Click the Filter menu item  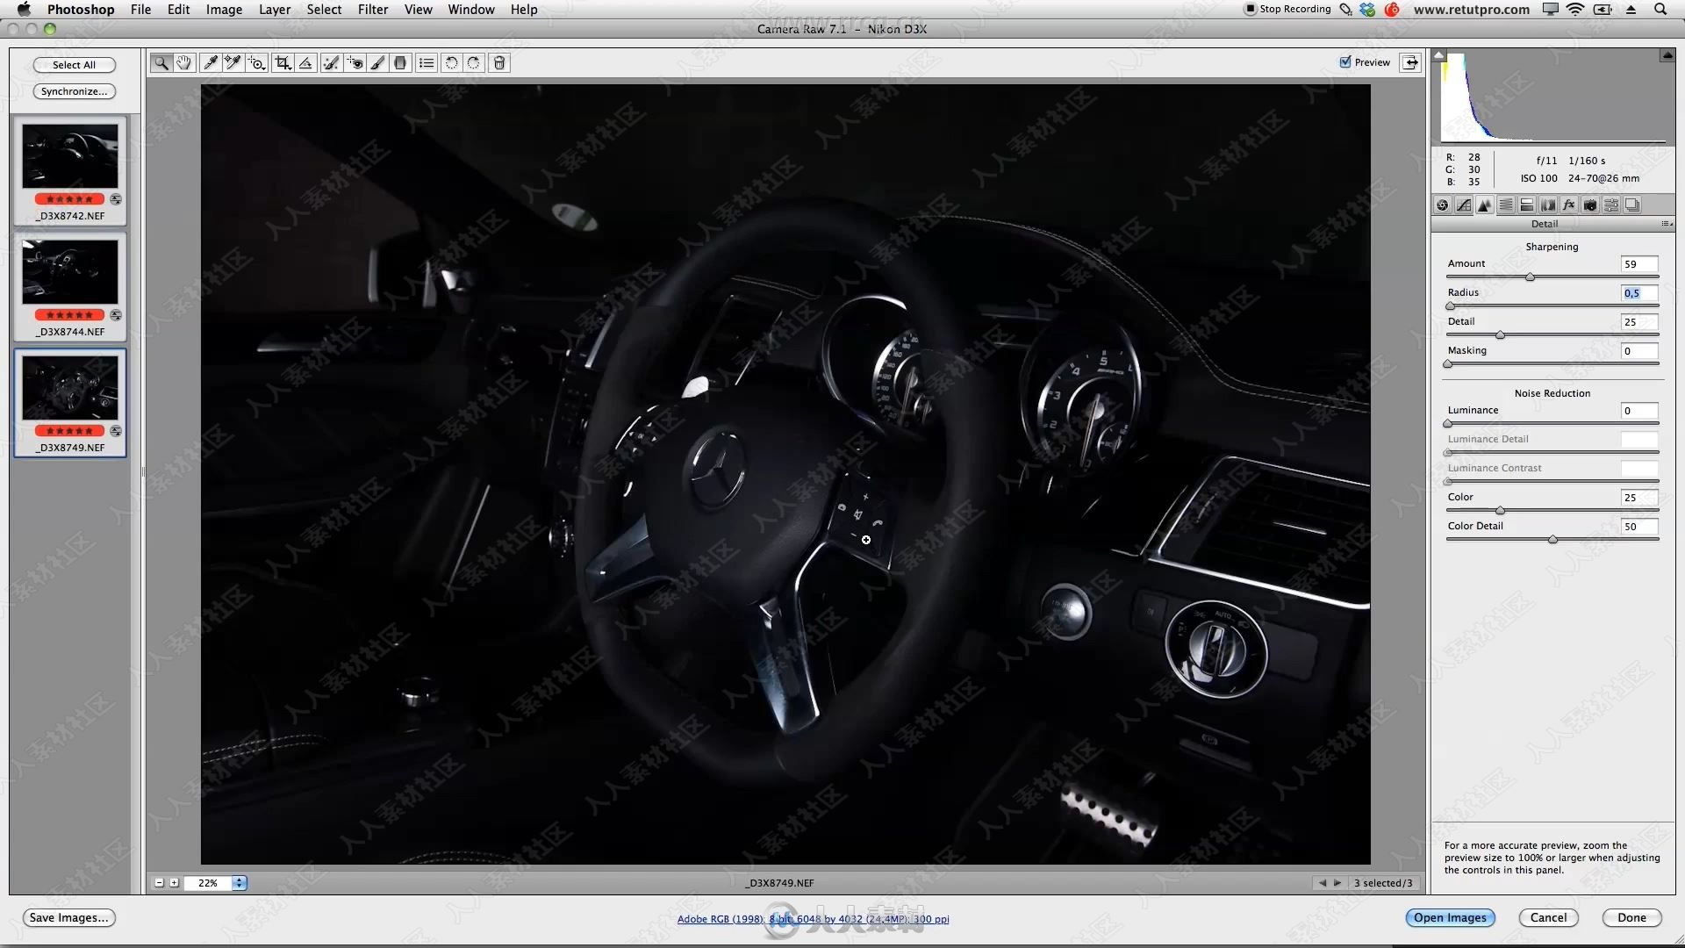coord(371,10)
